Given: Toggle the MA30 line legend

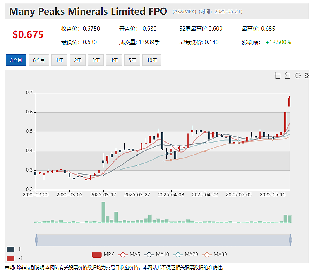Looking at the screenshot, I should point(214,254).
